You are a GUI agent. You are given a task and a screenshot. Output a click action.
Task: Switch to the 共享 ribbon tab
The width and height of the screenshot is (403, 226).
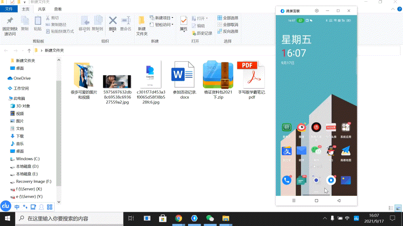(x=42, y=9)
